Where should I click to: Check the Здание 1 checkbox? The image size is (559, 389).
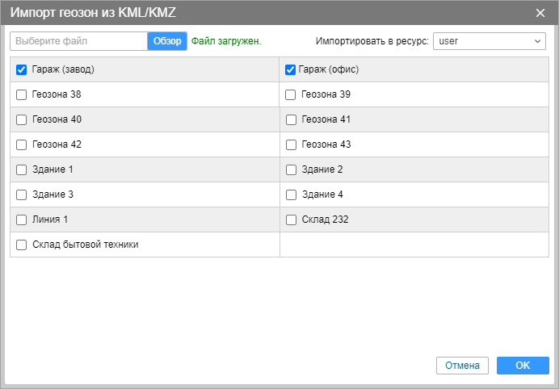22,169
